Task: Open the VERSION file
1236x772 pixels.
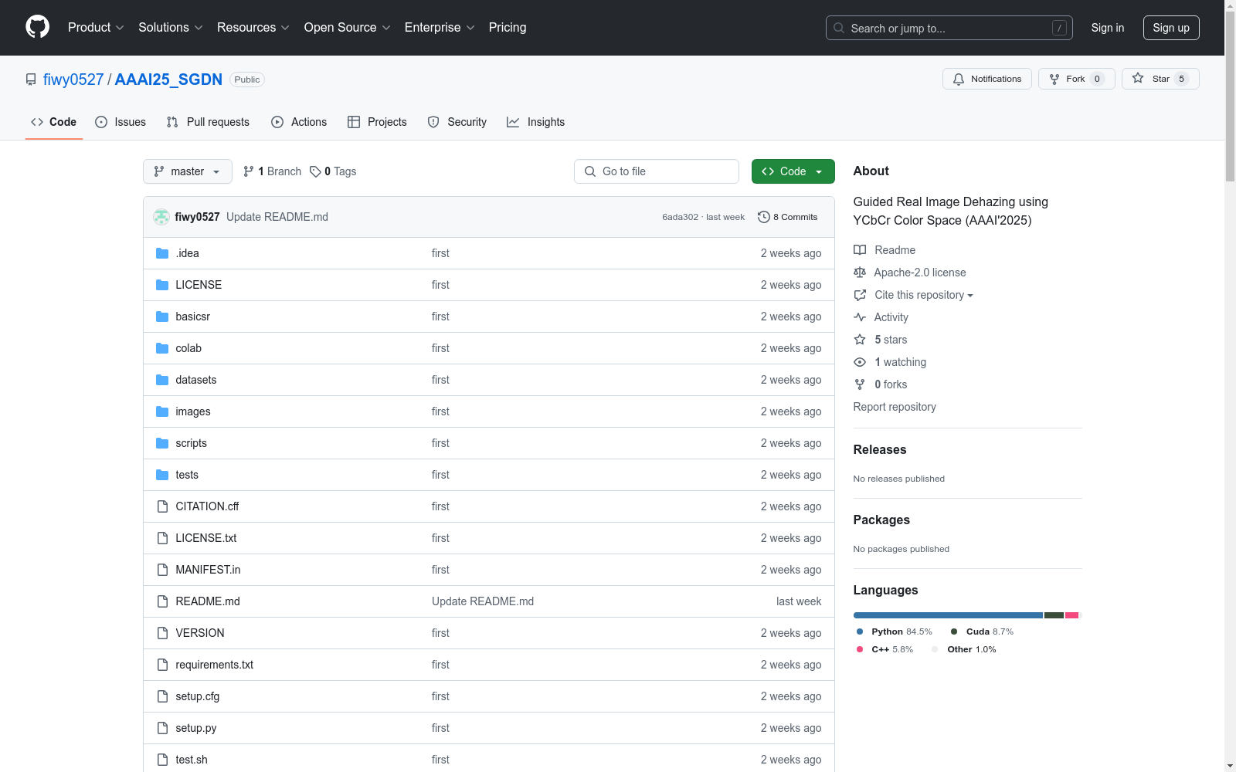Action: tap(200, 633)
